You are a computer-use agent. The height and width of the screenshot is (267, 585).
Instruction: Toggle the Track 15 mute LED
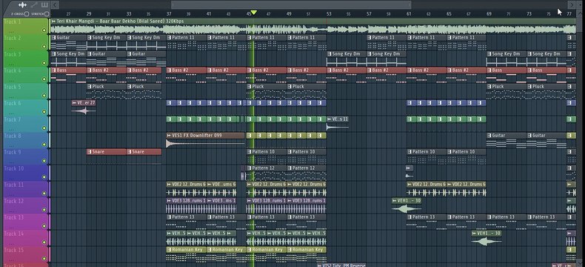click(x=44, y=258)
